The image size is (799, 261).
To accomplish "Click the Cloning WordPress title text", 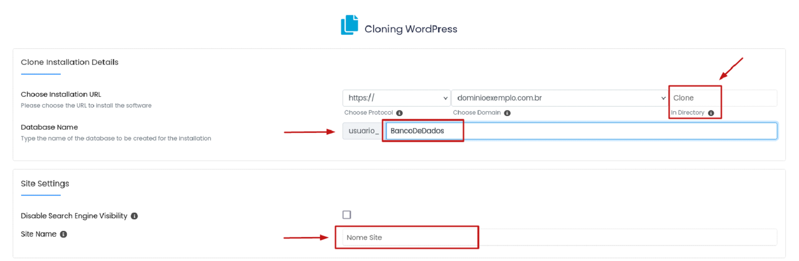I will pyautogui.click(x=411, y=29).
